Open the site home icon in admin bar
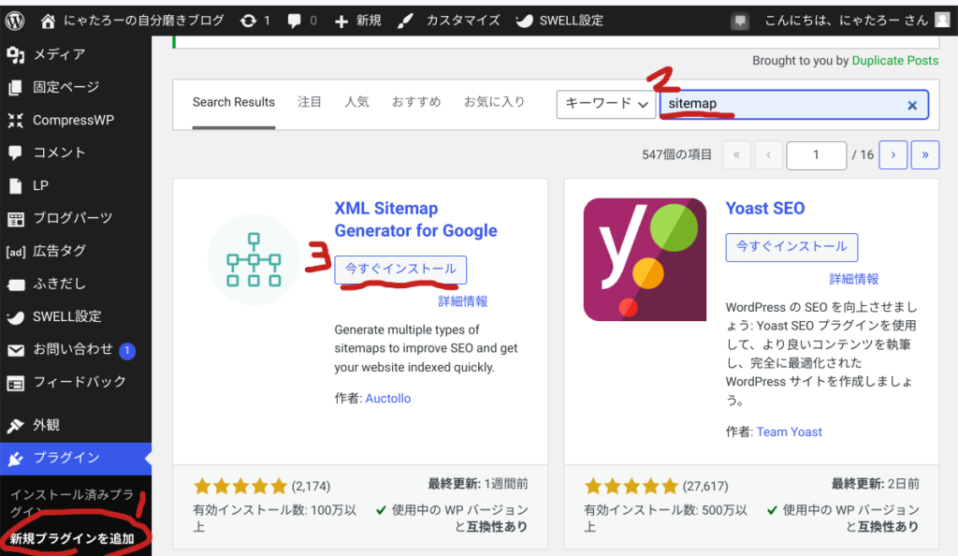This screenshot has width=958, height=556. (x=49, y=20)
